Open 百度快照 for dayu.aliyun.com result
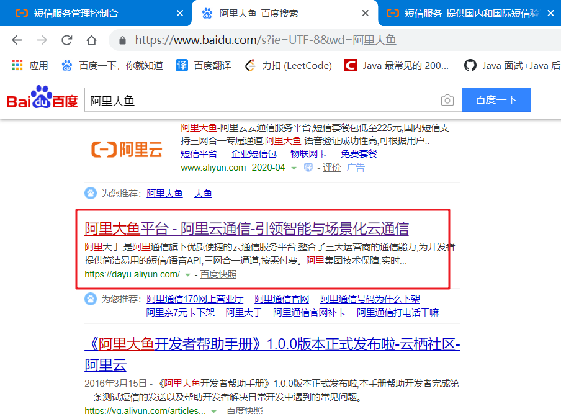Viewport: 561px width, 414px height. tap(218, 274)
